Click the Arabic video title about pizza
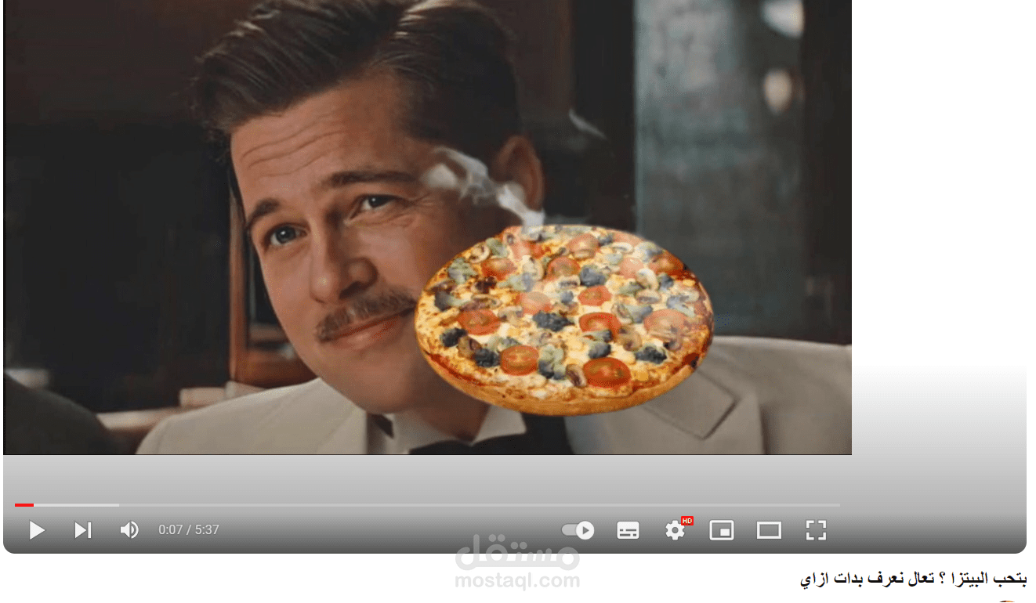This screenshot has height=603, width=1036. coord(913,579)
